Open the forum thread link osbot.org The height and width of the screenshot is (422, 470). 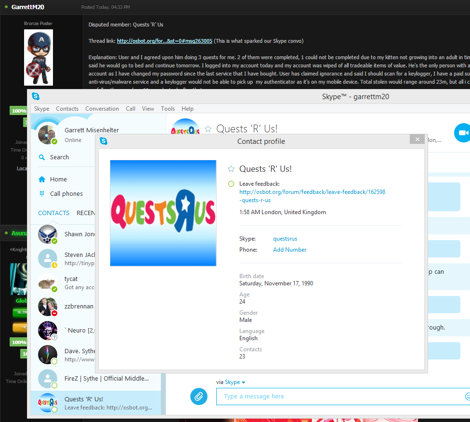[165, 41]
